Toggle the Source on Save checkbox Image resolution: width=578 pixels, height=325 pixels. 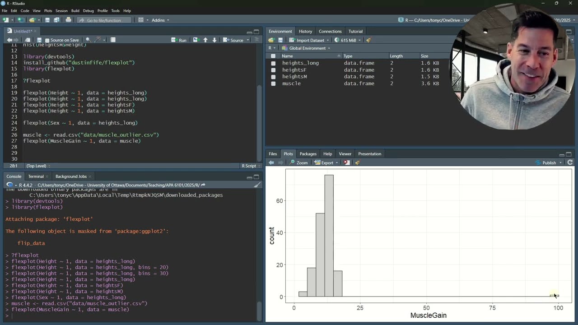coord(47,40)
